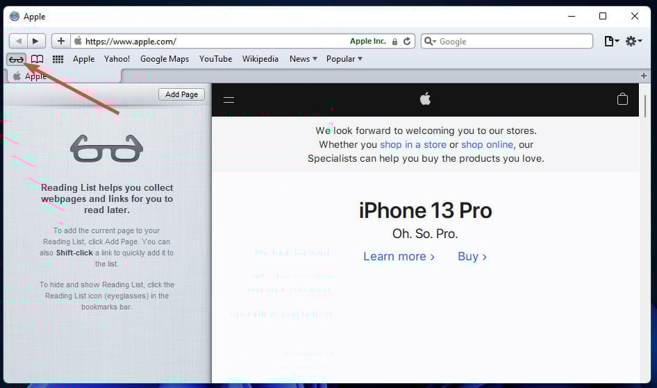657x388 pixels.
Task: Maximize the Safari window
Action: [x=603, y=17]
